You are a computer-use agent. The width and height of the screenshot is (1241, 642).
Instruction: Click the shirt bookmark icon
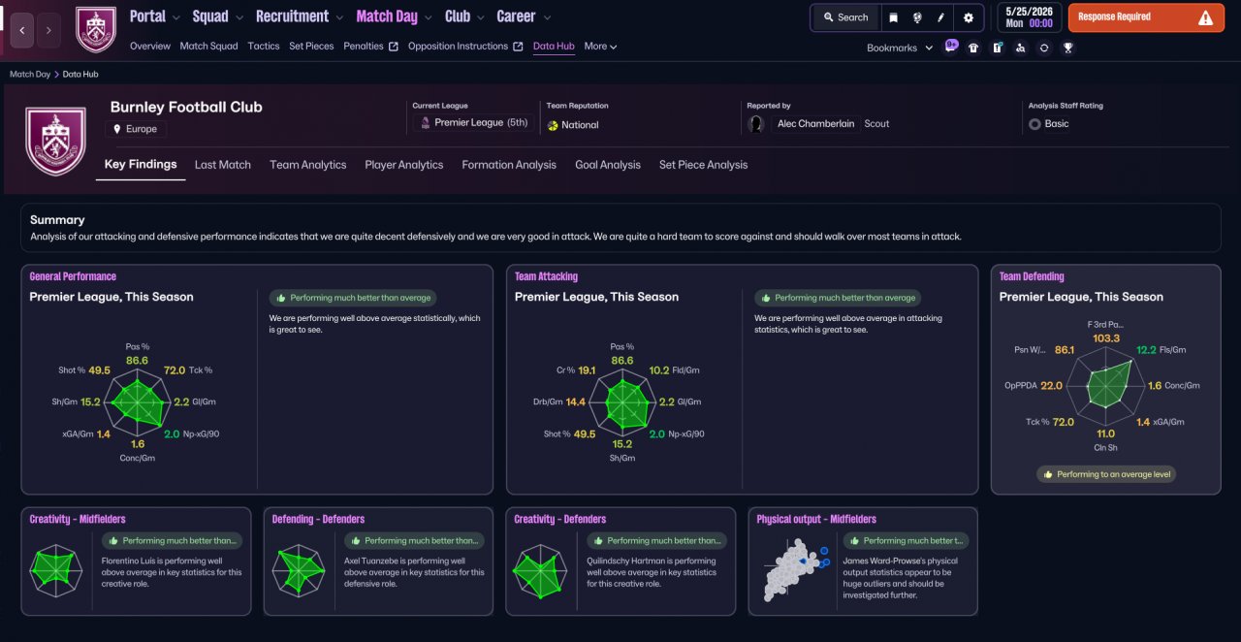click(973, 48)
